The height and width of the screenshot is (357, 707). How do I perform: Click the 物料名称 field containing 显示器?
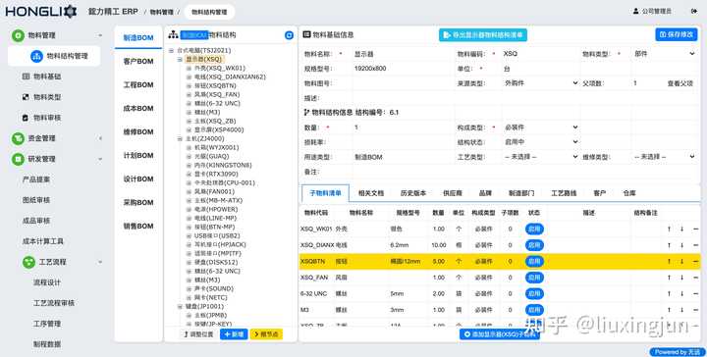click(x=402, y=54)
